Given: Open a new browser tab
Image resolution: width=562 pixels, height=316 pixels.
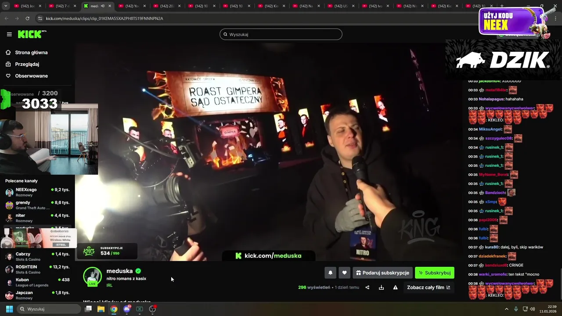Looking at the screenshot, I should coord(502,6).
